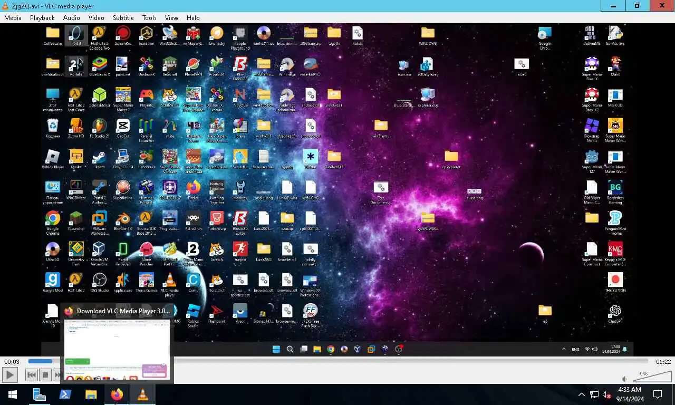Launch Server Manager from the taskbar
This screenshot has width=675, height=405.
[x=40, y=394]
